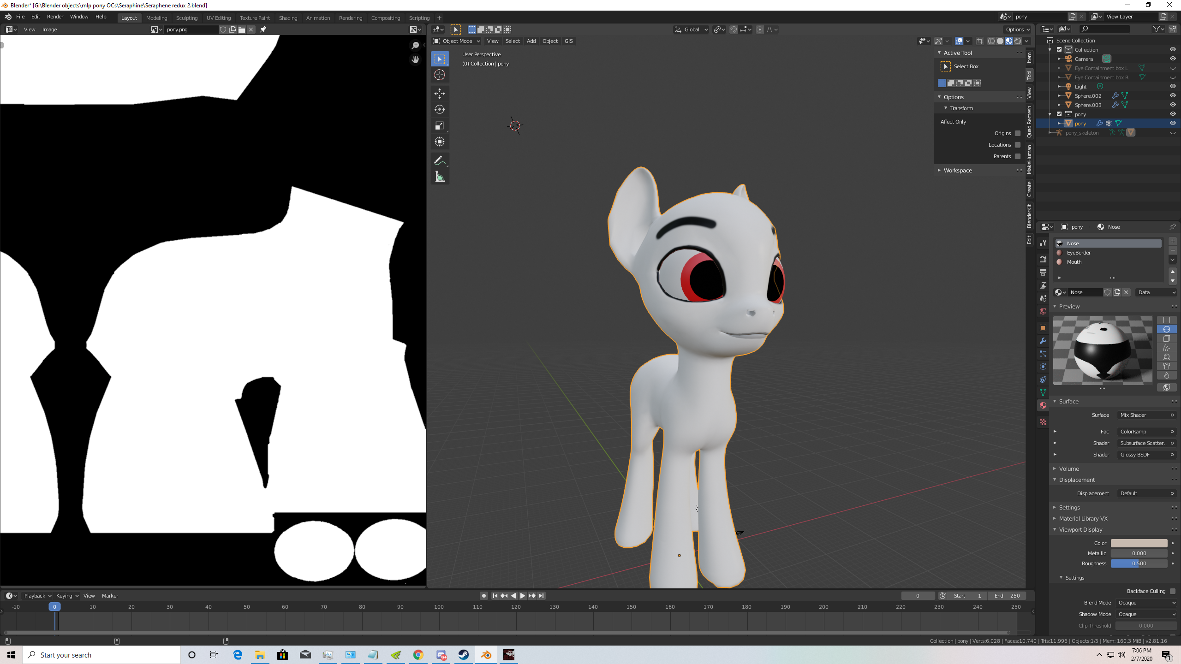
Task: Select the 3D Cursor tool
Action: pyautogui.click(x=439, y=75)
